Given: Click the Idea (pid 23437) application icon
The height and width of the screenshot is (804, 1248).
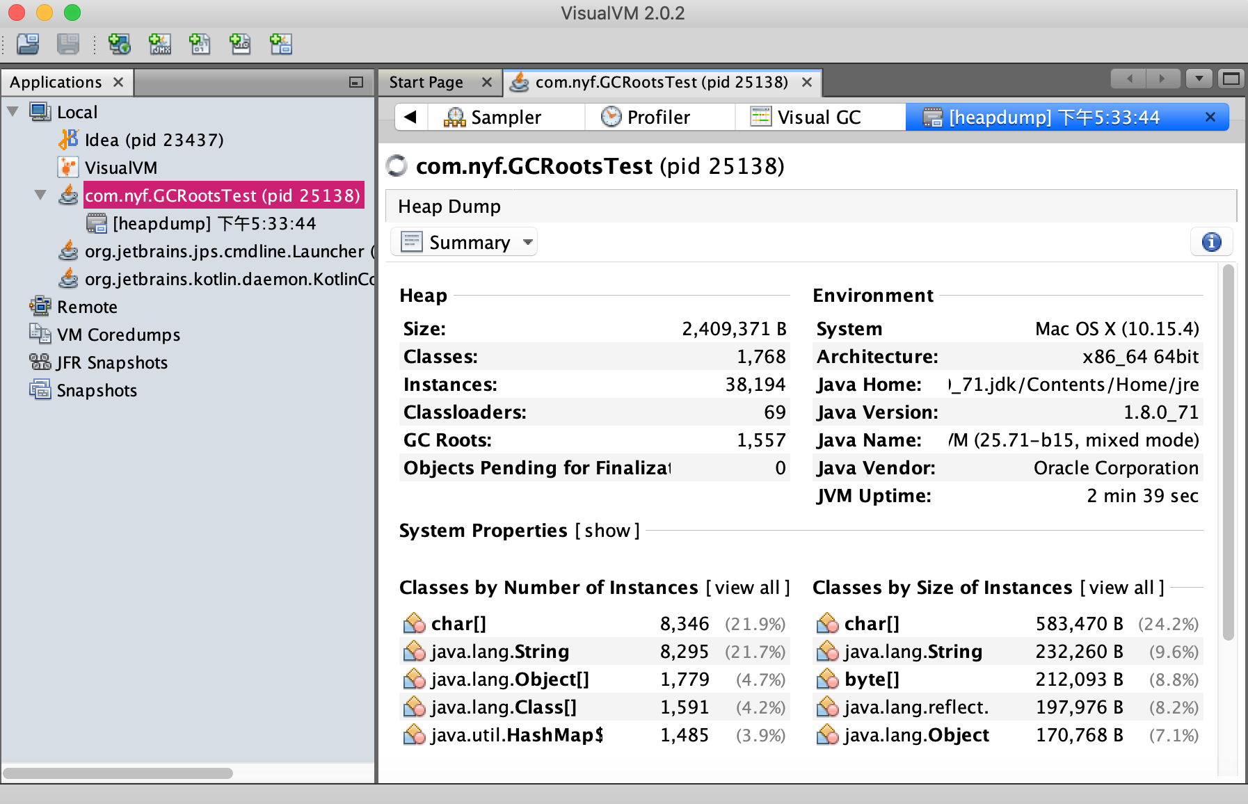Looking at the screenshot, I should coord(68,140).
